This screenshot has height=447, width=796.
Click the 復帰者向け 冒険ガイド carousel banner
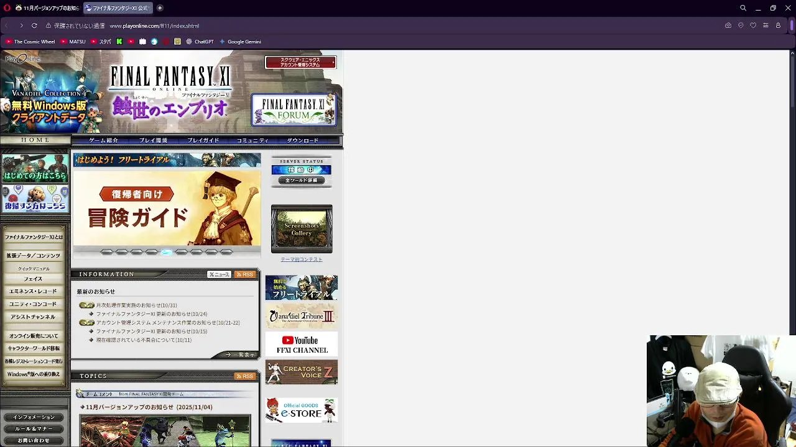click(x=167, y=207)
